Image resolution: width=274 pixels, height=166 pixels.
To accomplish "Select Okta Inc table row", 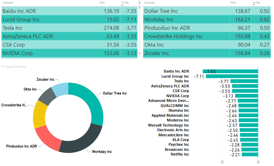I will (x=207, y=45).
